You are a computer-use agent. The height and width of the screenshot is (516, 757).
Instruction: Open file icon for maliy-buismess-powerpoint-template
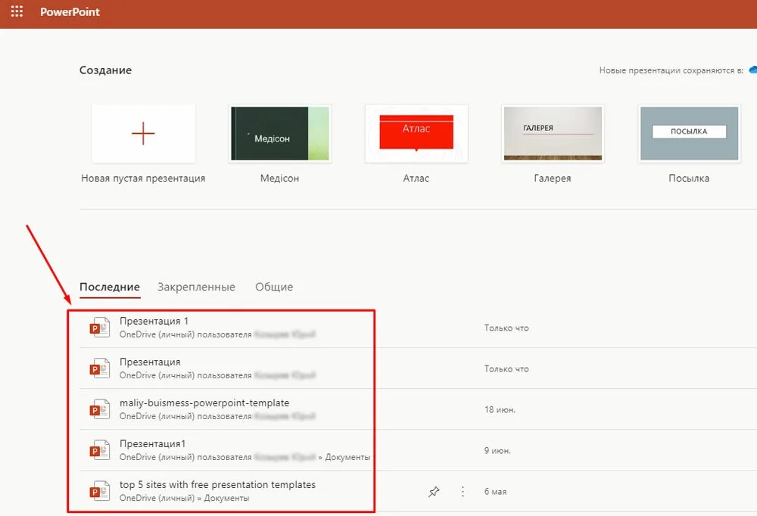[100, 409]
